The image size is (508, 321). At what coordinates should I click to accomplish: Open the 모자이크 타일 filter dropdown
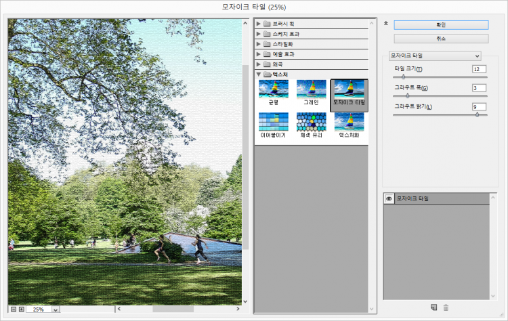435,56
